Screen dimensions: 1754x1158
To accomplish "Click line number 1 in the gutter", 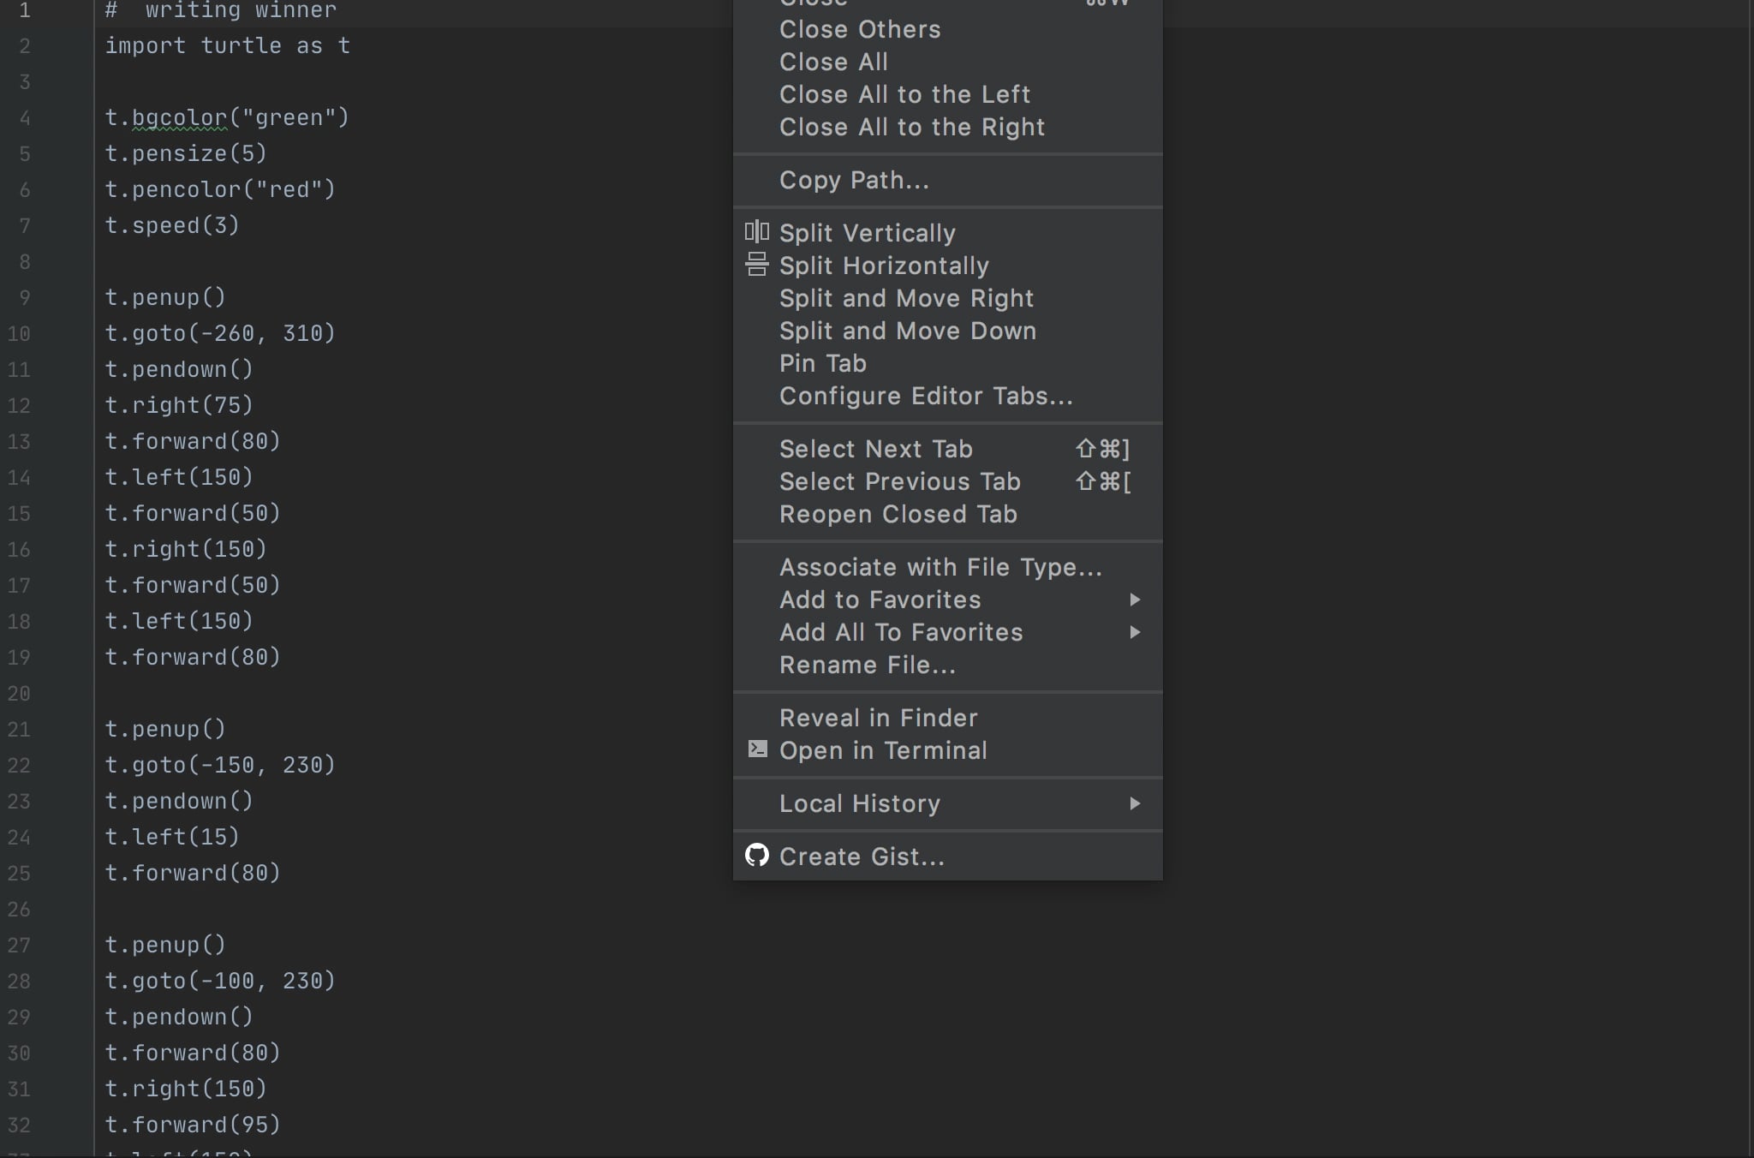I will point(24,10).
